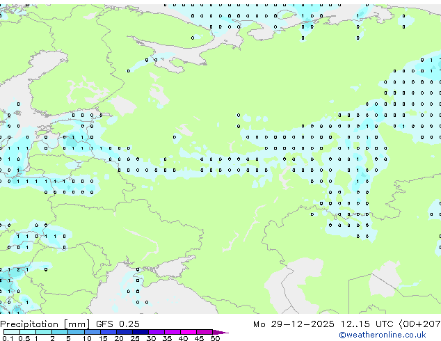Click the '0.5' legend scale label
The width and height of the screenshot is (441, 341).
pos(24,338)
